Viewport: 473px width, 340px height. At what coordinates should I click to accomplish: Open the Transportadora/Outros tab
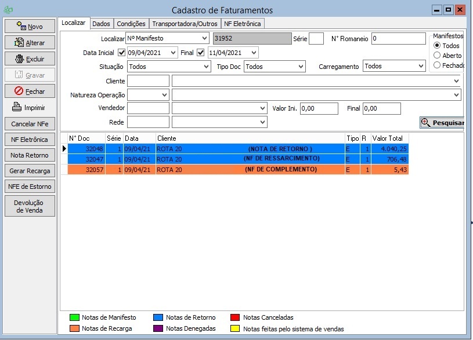pos(185,24)
